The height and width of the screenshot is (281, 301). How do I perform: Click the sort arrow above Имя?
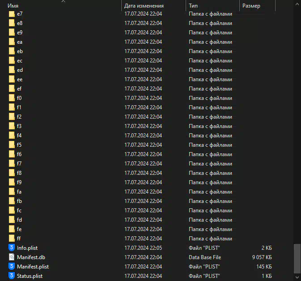63,1
